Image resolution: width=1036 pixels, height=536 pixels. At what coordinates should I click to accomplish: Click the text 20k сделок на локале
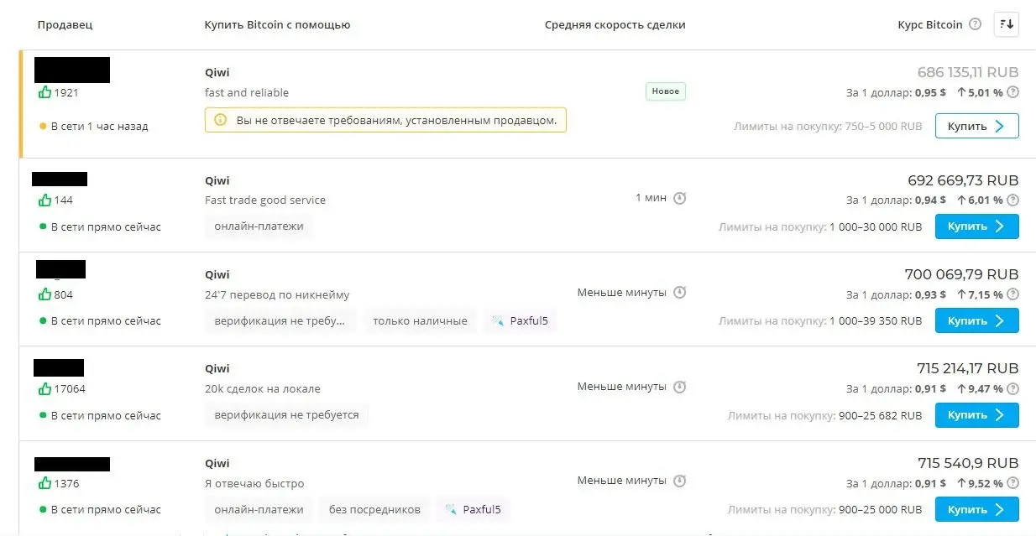pyautogui.click(x=263, y=388)
